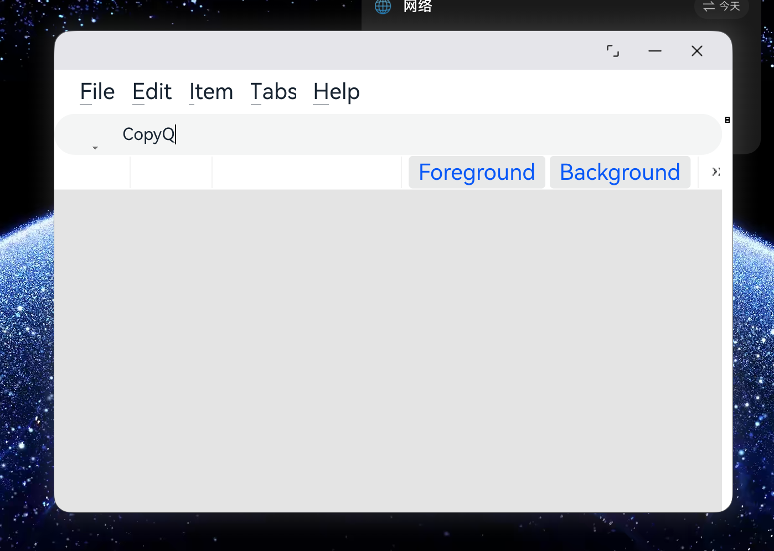Open the search field dropdown arrow
The height and width of the screenshot is (551, 774).
[x=95, y=148]
